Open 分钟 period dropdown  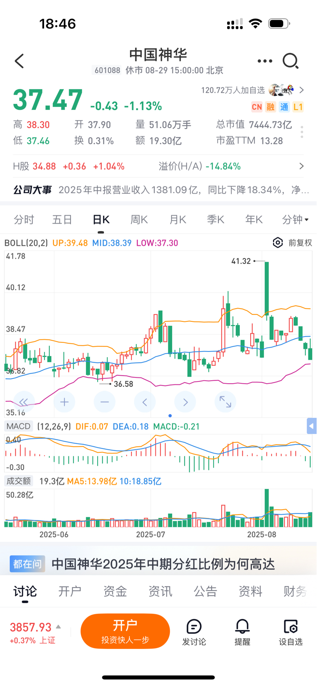click(x=295, y=220)
